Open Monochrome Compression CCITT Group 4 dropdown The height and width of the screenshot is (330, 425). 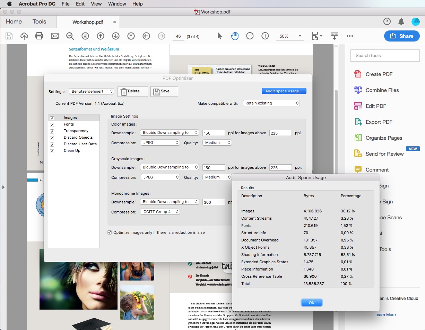(x=160, y=212)
